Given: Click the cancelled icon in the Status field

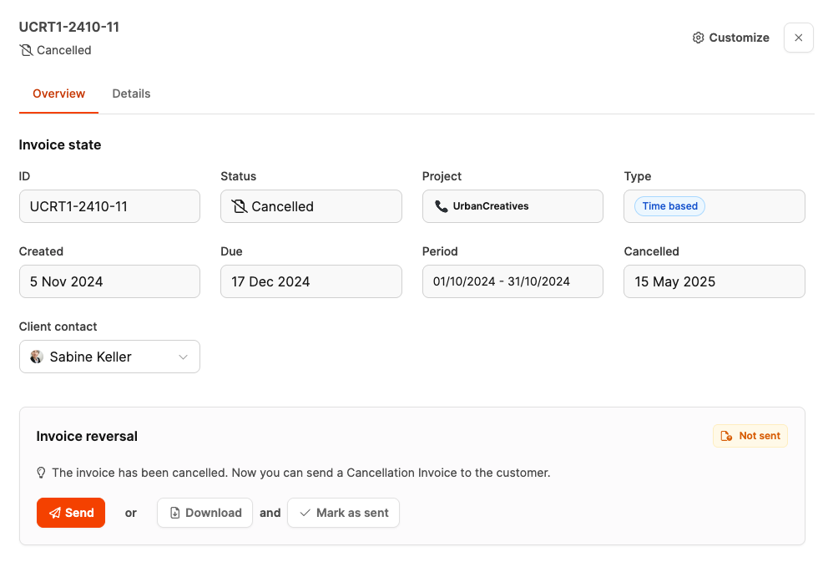Looking at the screenshot, I should point(240,206).
